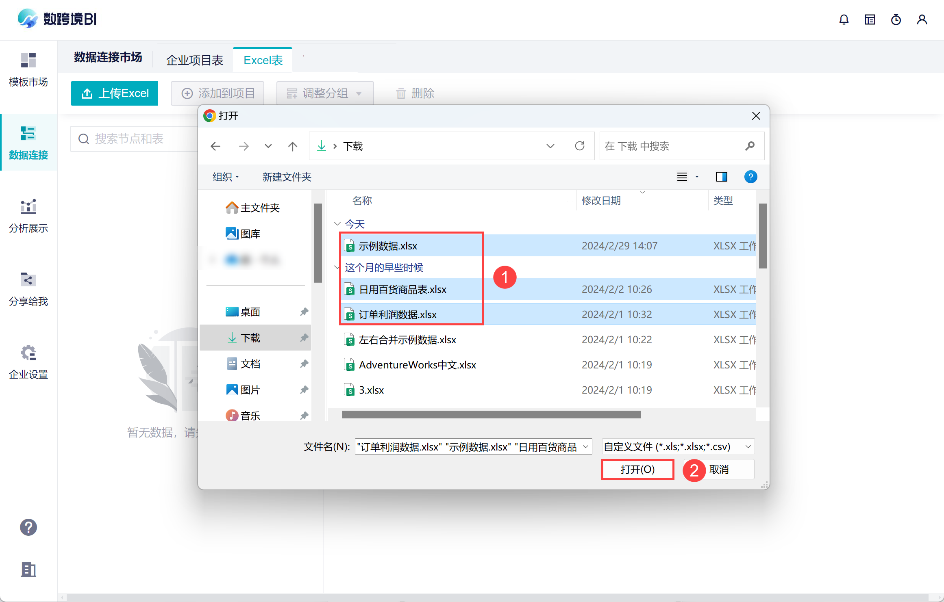
Task: Open the timer icon in header
Action: pos(896,19)
